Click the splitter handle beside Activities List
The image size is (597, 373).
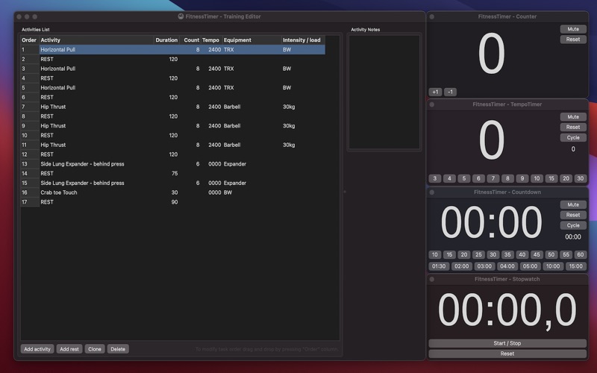click(345, 192)
